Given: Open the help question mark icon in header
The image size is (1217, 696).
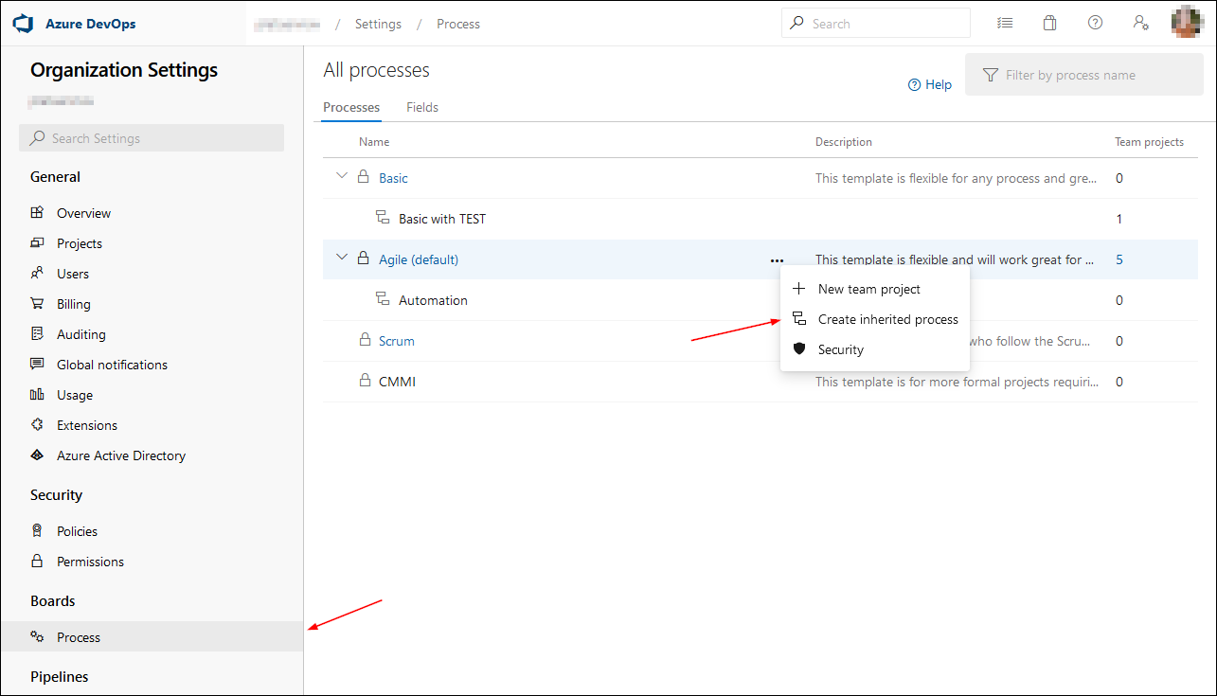Looking at the screenshot, I should pyautogui.click(x=1096, y=24).
